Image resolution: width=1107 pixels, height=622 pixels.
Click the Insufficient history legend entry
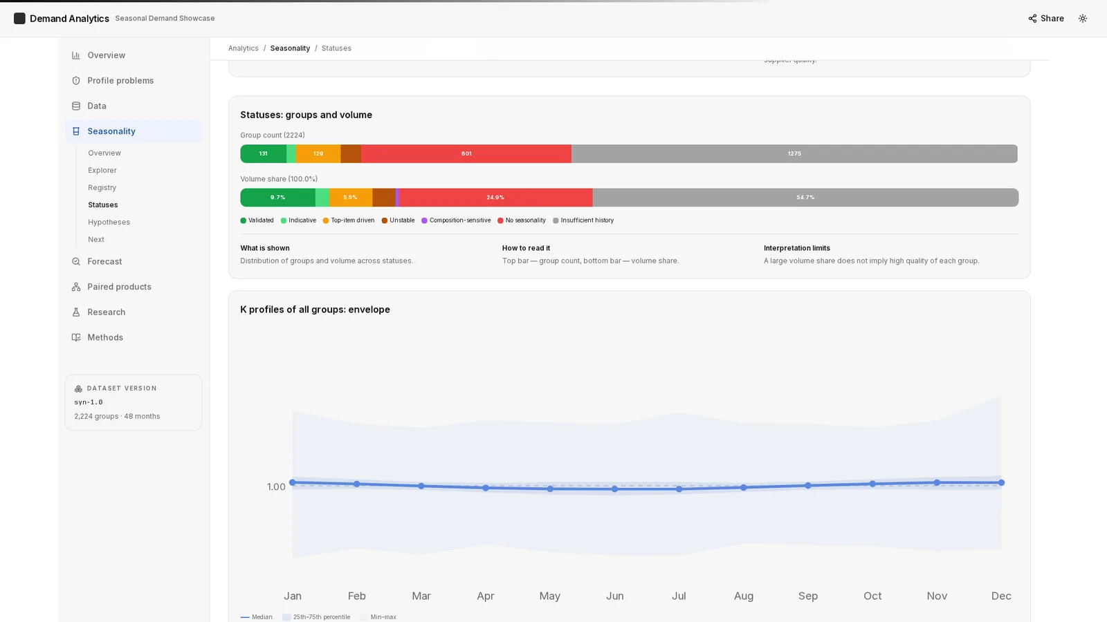583,220
